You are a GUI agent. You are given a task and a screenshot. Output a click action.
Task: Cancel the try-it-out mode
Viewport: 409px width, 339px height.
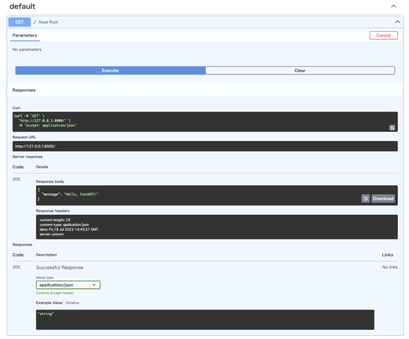(x=383, y=35)
